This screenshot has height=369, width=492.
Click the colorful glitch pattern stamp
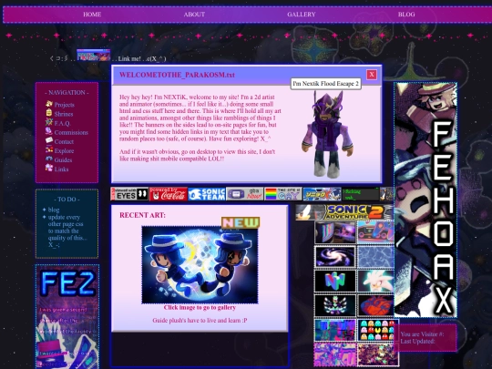click(335, 330)
